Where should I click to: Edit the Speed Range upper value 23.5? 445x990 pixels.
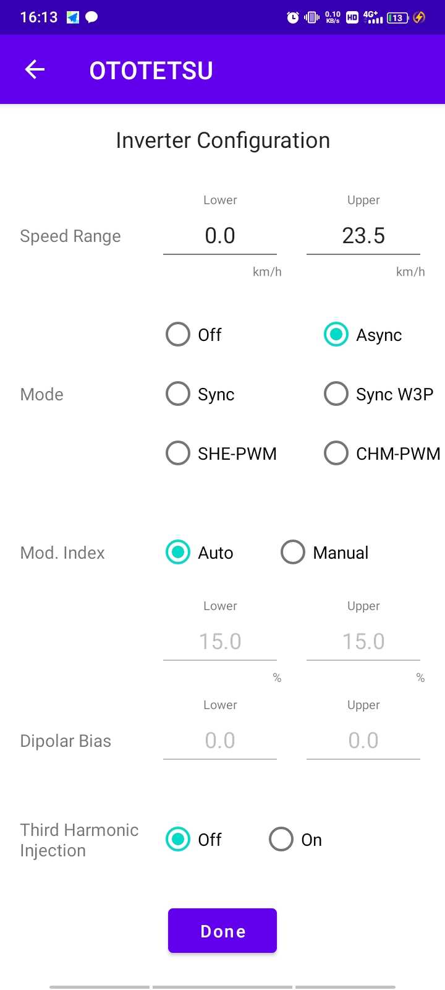point(363,236)
